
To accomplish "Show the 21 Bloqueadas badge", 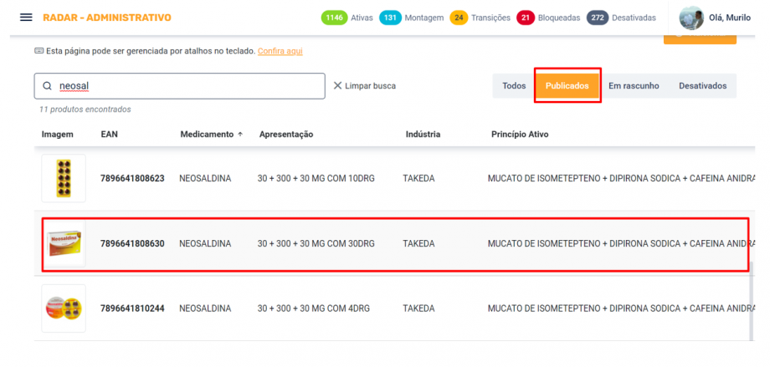I will pyautogui.click(x=526, y=18).
